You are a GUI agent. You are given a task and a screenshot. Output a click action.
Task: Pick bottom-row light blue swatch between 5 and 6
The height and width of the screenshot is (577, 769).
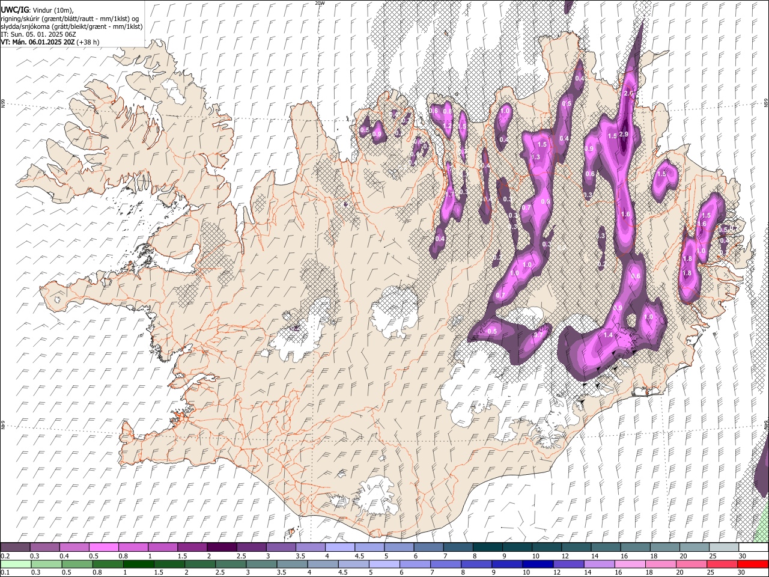(x=384, y=564)
